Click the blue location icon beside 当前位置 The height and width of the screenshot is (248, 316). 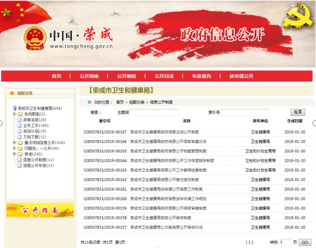tap(89, 102)
